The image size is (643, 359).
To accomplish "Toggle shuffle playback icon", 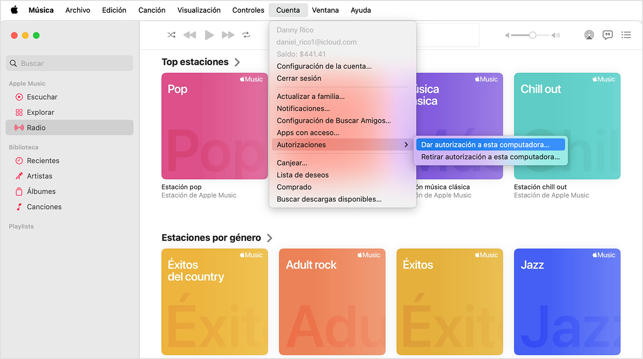I will point(171,35).
